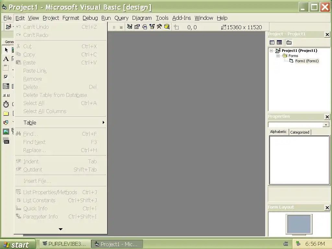Open the Format menu
This screenshot has width=332, height=249.
[71, 18]
